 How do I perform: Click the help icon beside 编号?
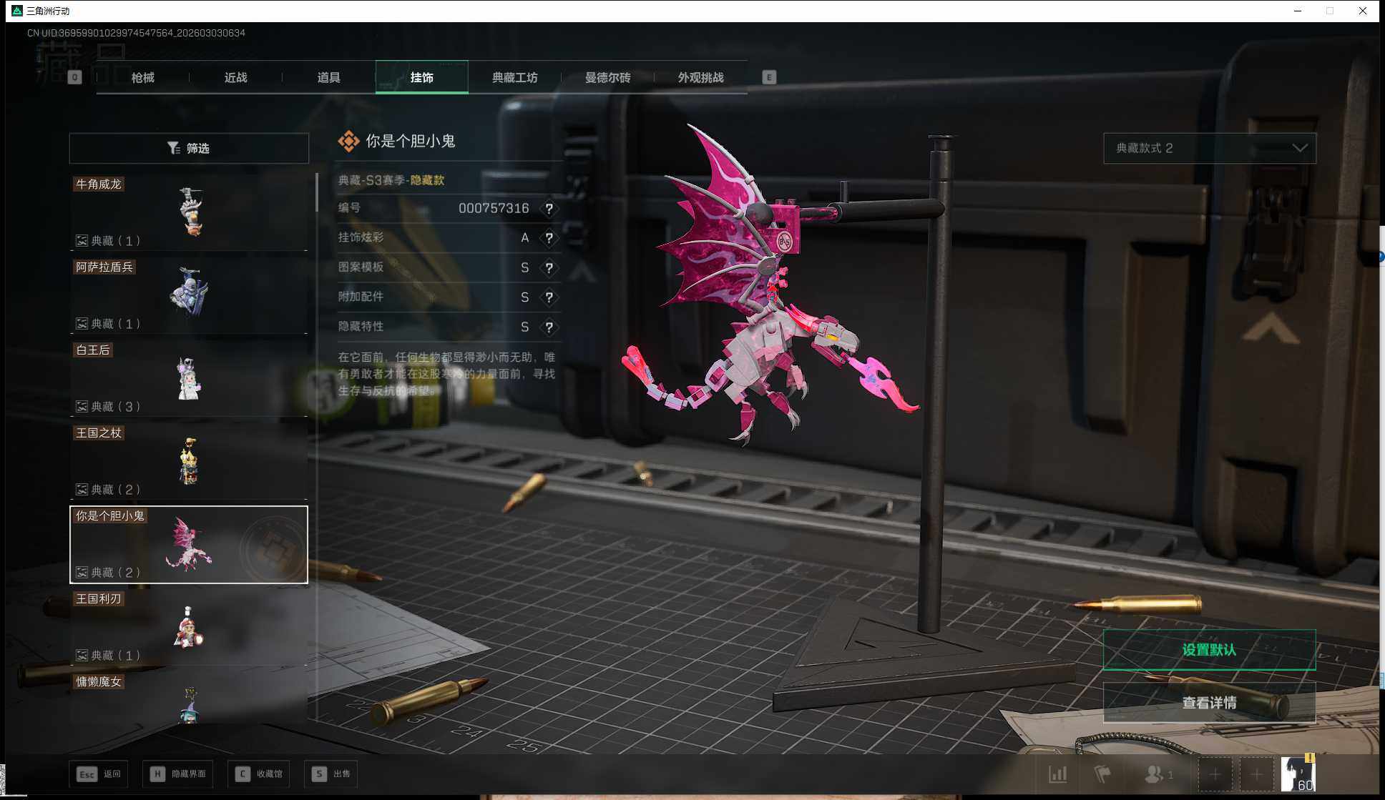pyautogui.click(x=549, y=209)
